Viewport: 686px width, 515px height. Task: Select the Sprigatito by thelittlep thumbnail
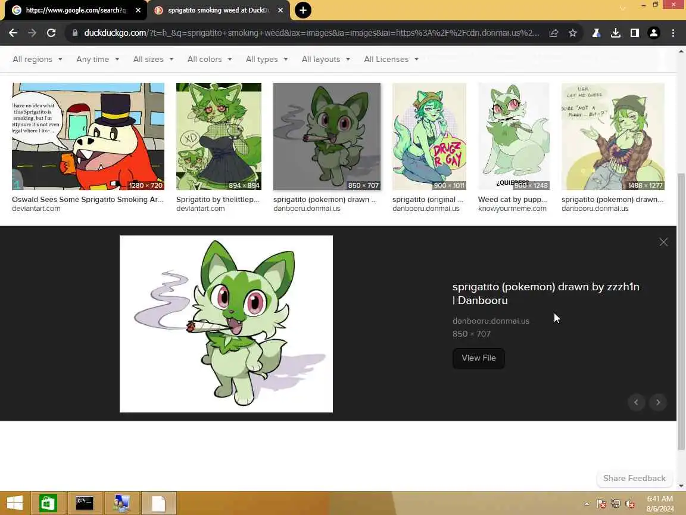(219, 136)
